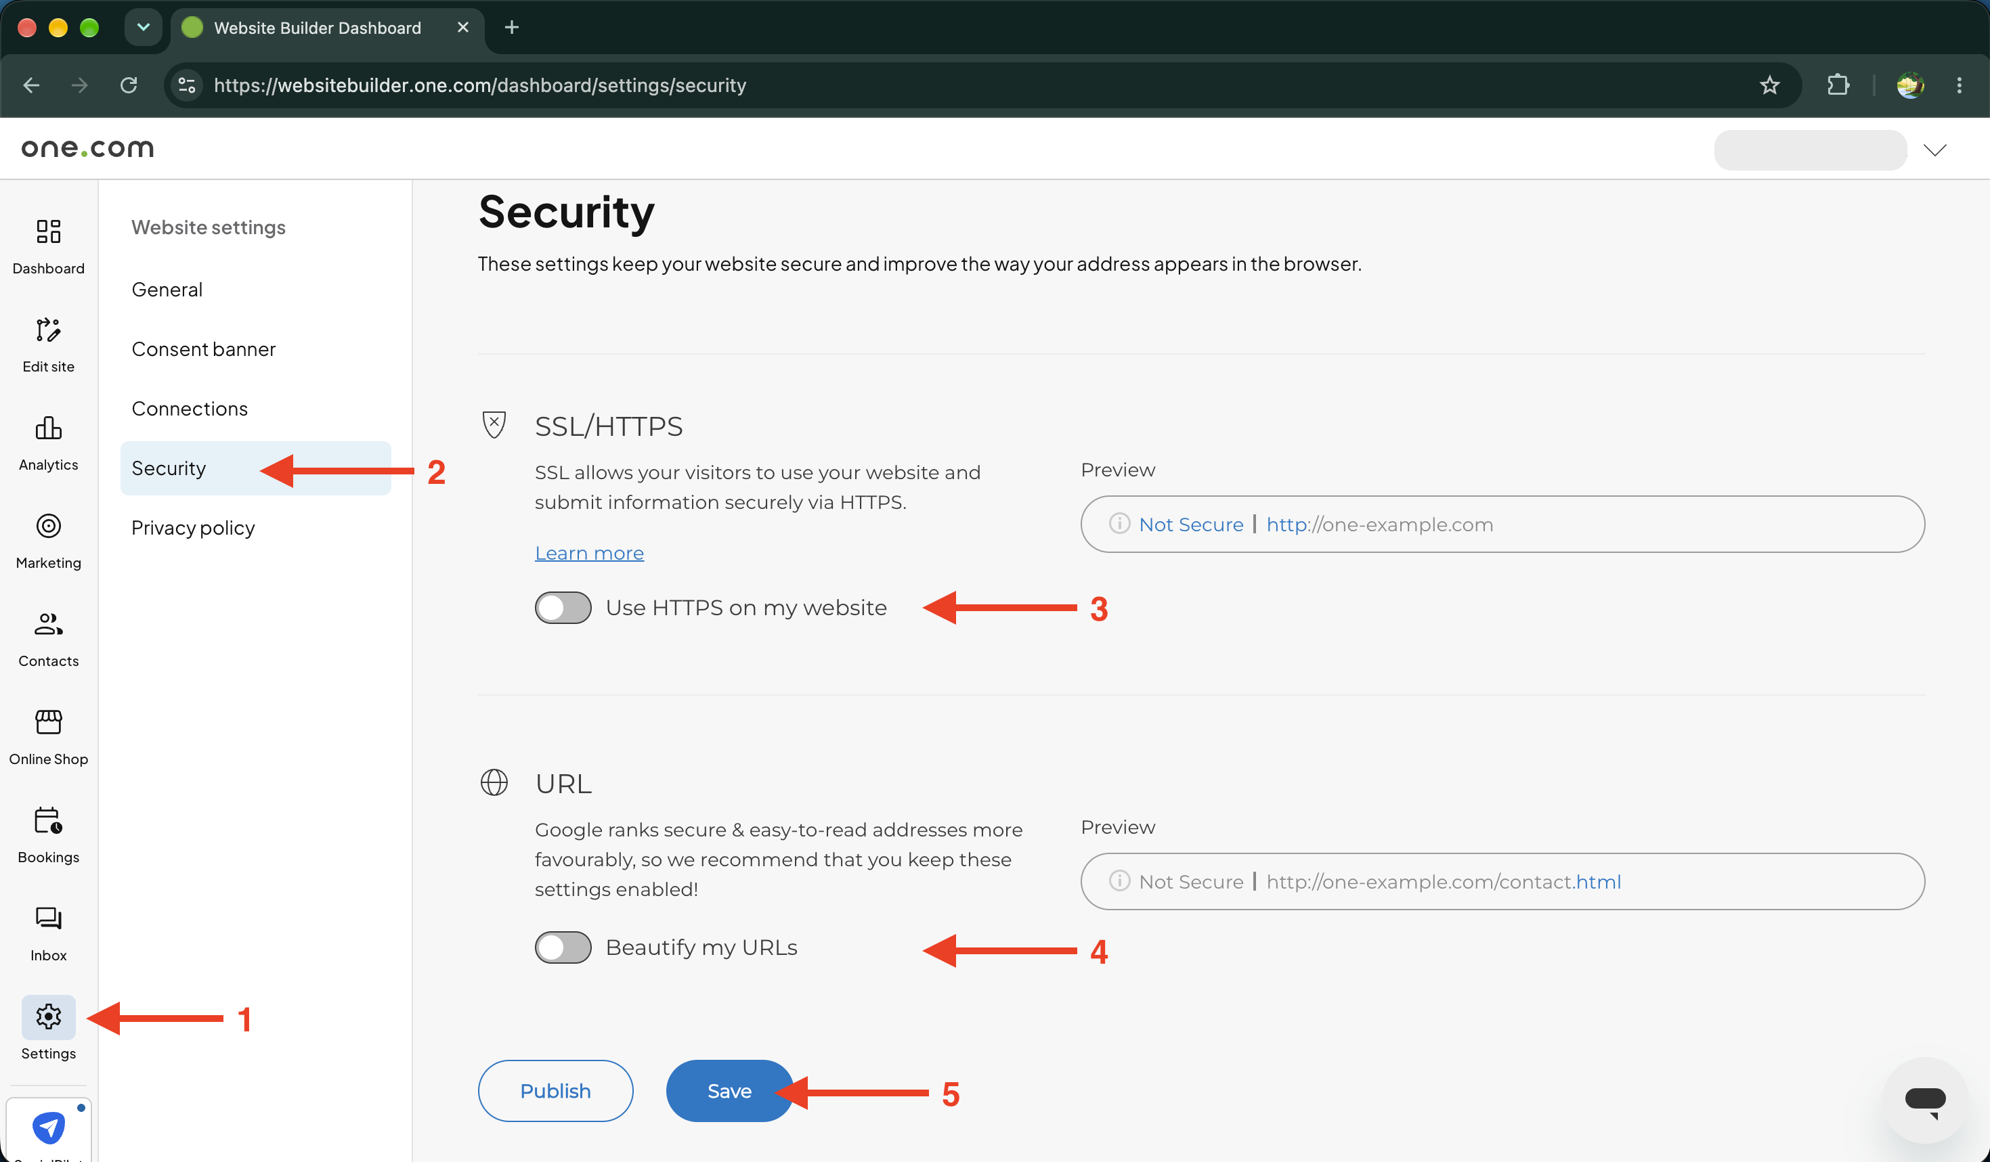Reload the page
This screenshot has width=1990, height=1162.
tap(129, 85)
